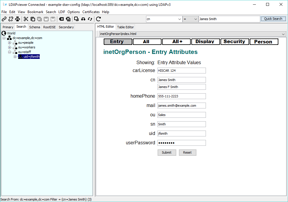The image size is (288, 202).
Task: Click the disconnect (broken link) toolbar icon
Action: point(11,19)
